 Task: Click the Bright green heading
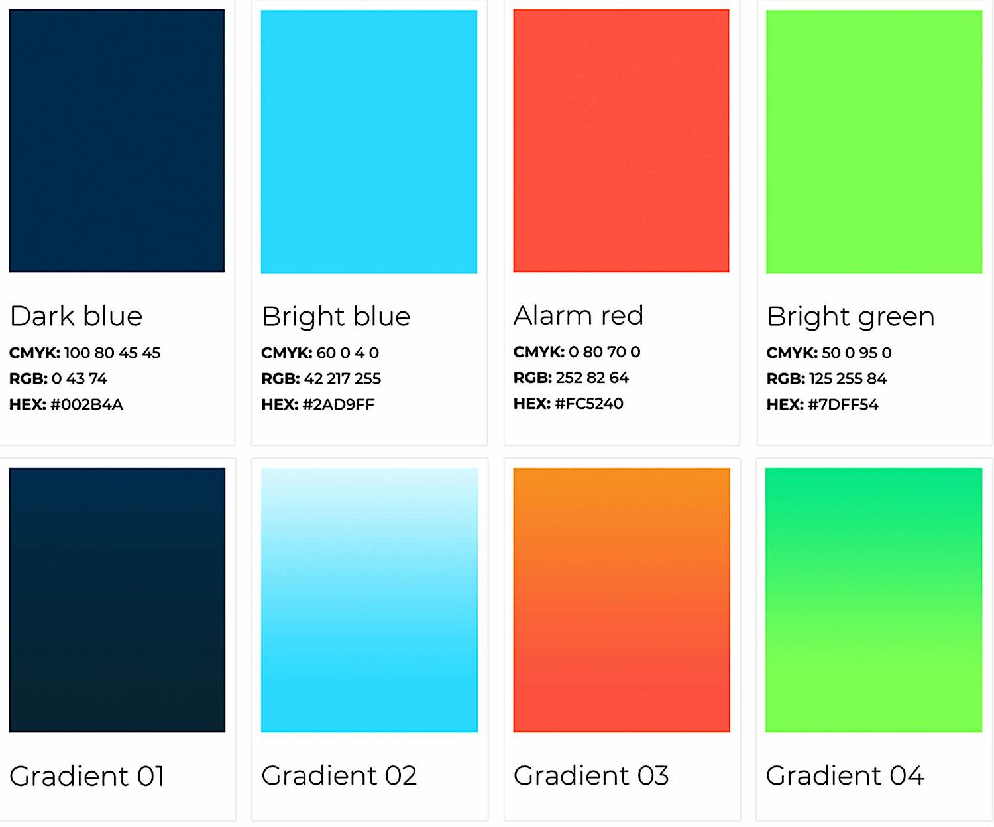tap(850, 317)
